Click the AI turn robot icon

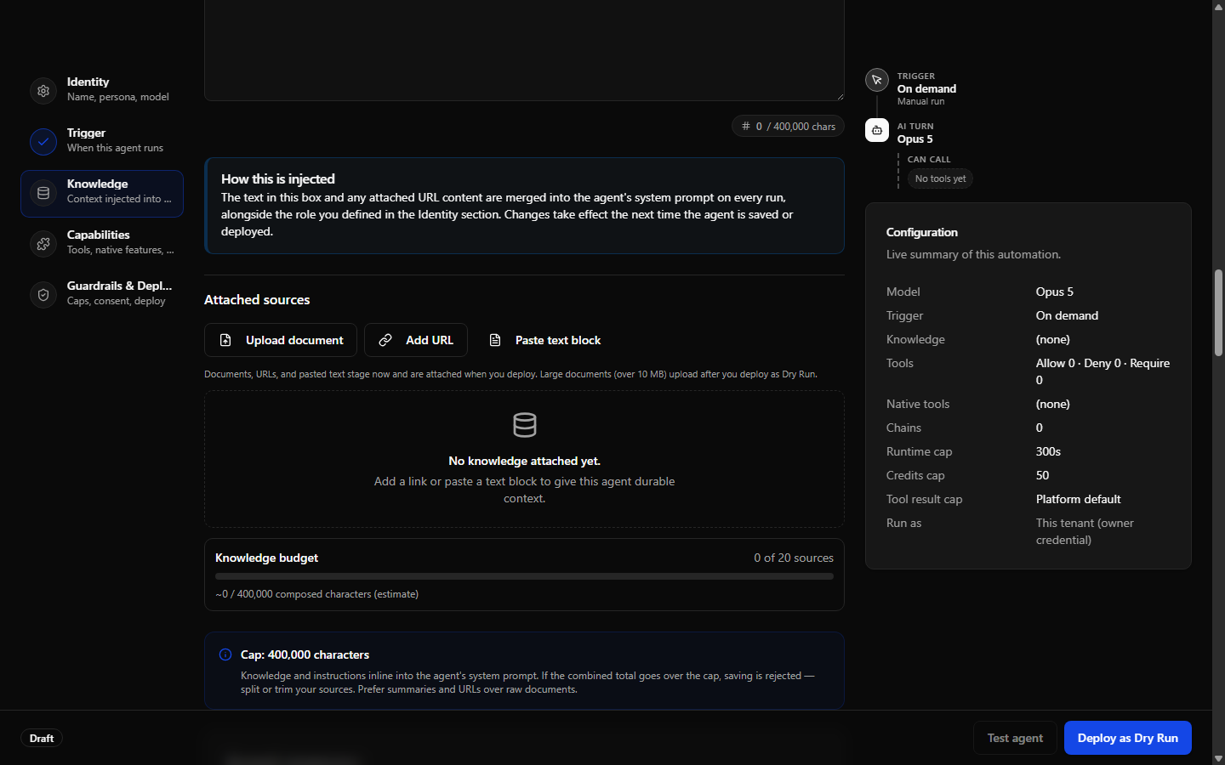click(x=877, y=130)
